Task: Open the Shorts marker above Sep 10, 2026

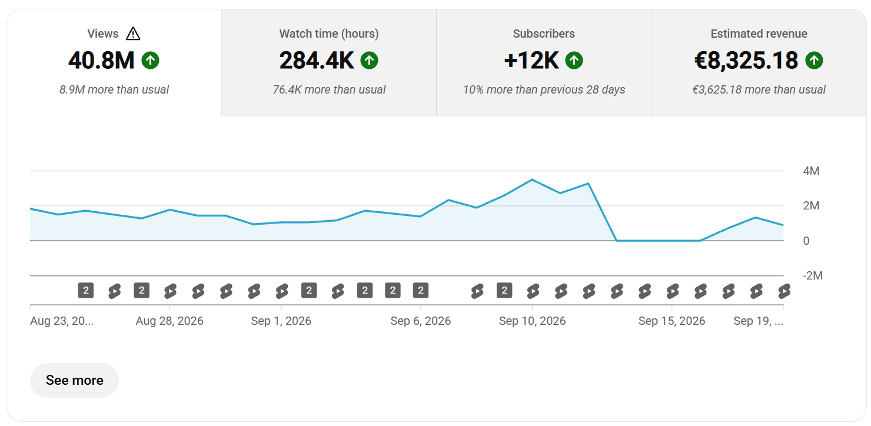Action: (533, 291)
